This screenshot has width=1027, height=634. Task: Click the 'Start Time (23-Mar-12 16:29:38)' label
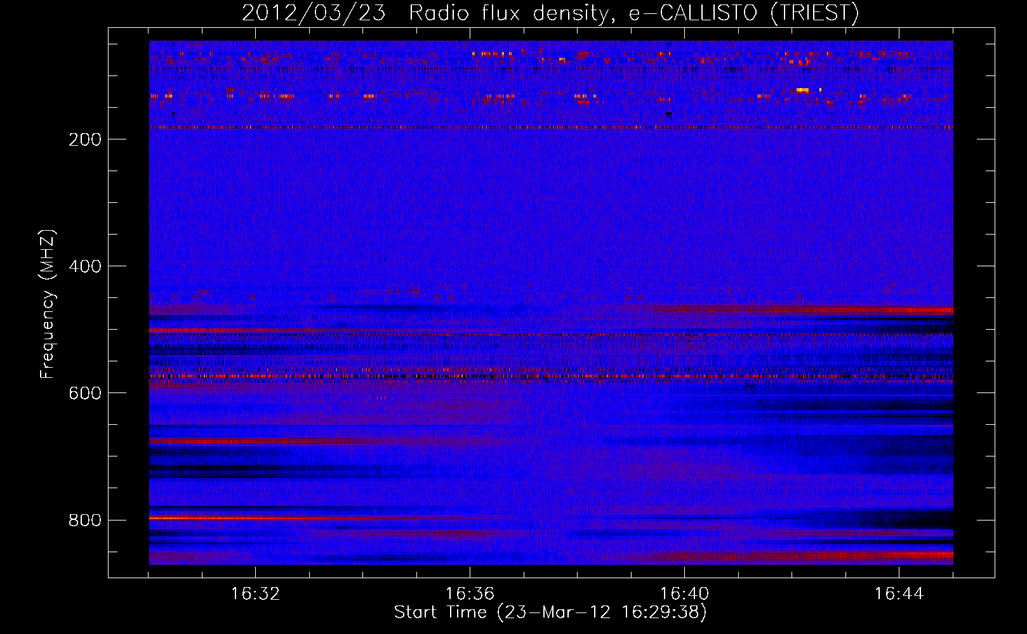(x=550, y=612)
